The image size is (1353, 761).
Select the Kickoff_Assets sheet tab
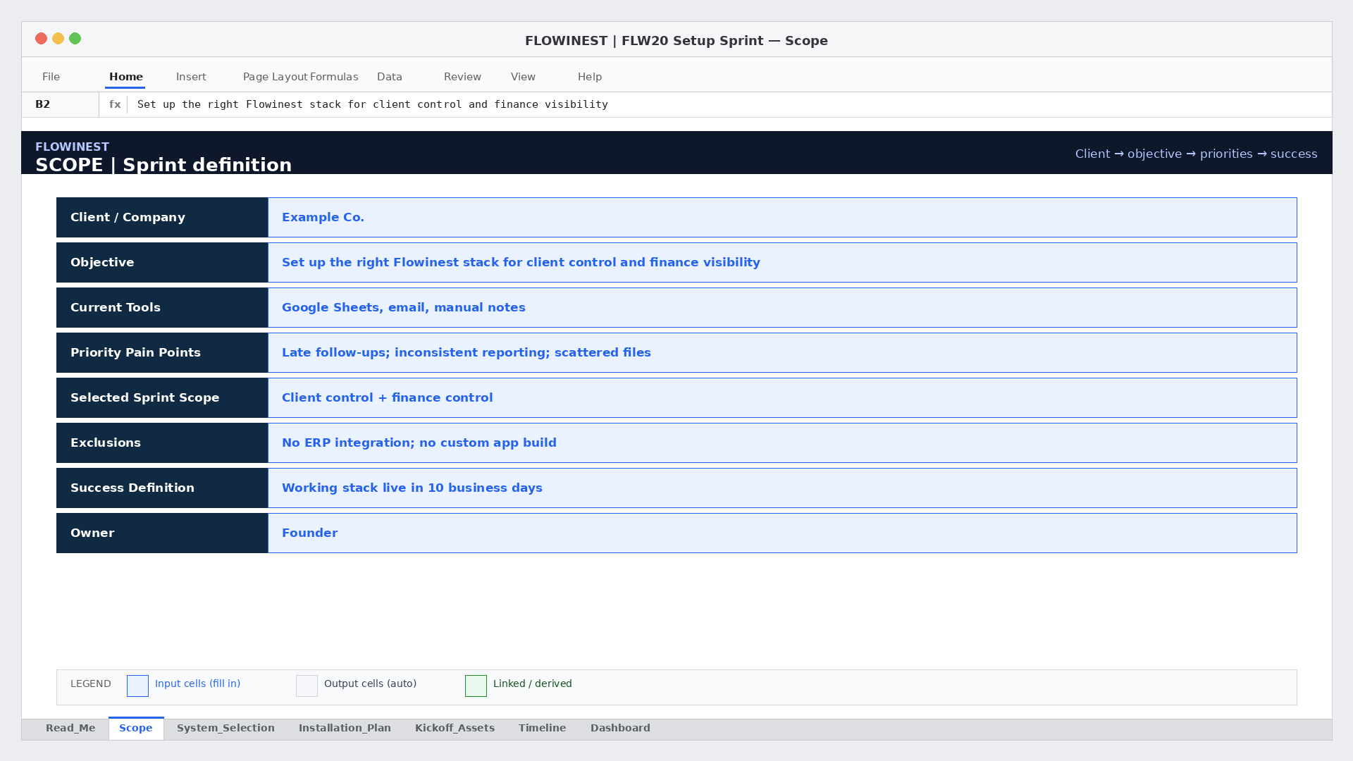coord(455,728)
